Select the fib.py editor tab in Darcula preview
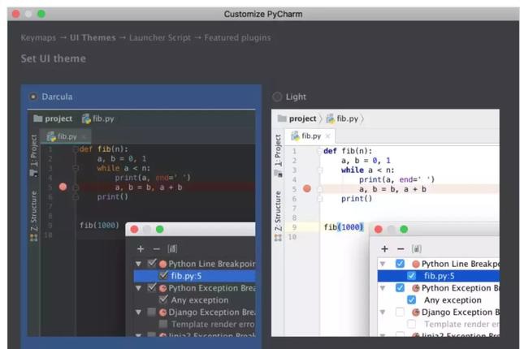Viewport: 520px width, 349px height. click(65, 136)
